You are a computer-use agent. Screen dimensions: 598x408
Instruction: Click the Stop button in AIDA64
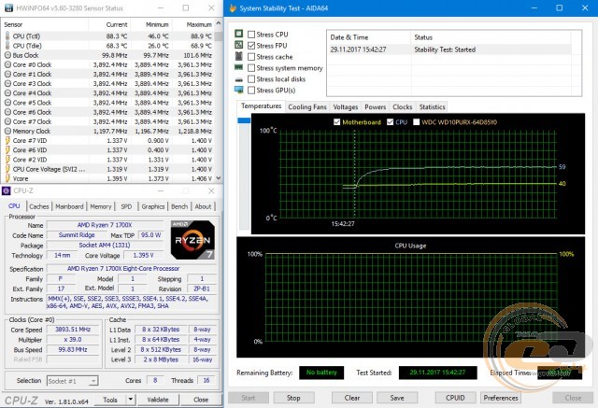(x=293, y=398)
